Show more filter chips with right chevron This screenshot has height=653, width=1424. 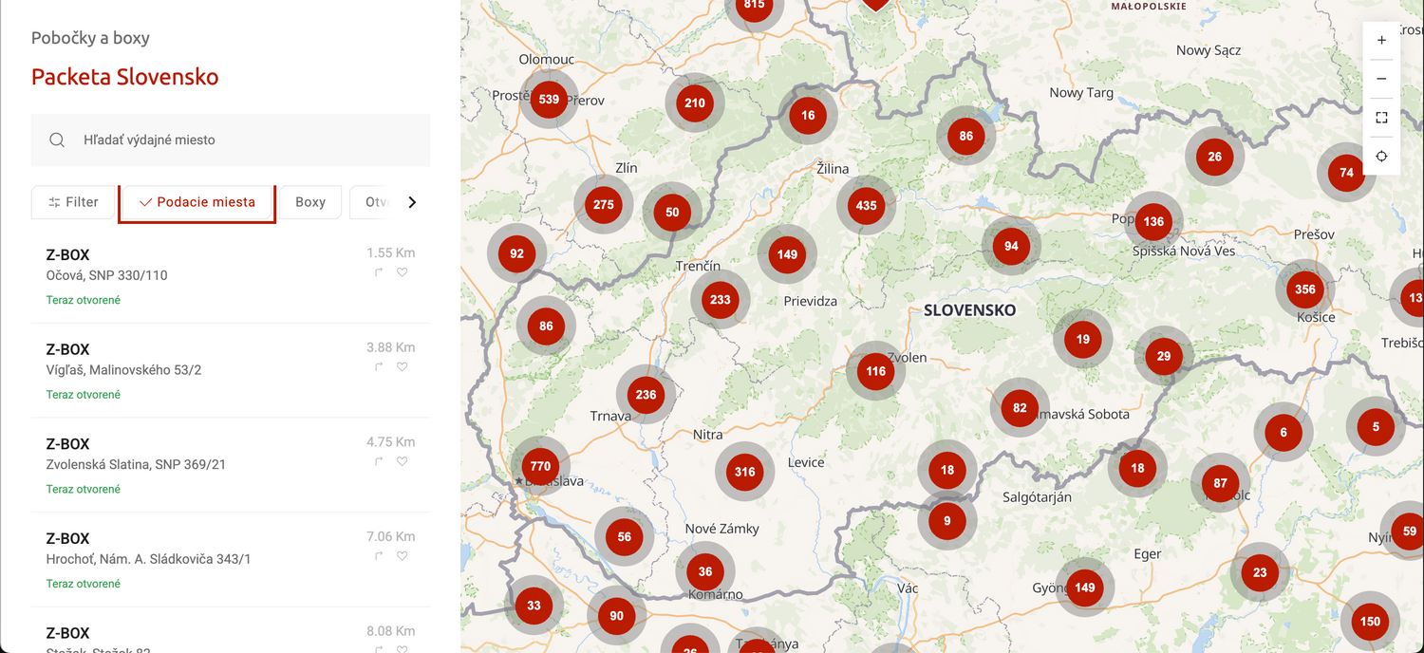[x=412, y=202]
